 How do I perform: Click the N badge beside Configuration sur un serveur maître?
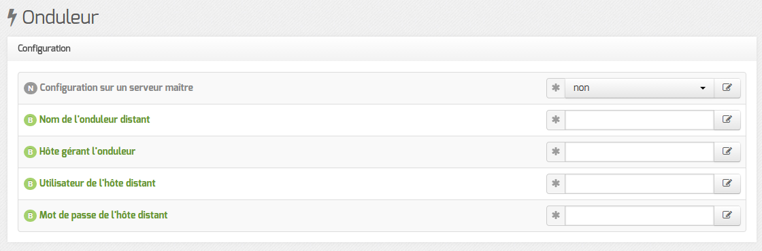pyautogui.click(x=30, y=88)
